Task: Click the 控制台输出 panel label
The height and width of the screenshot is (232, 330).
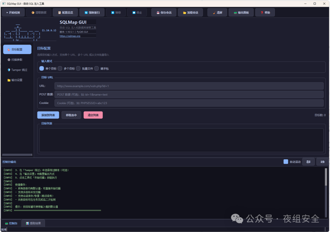Action: pos(9,162)
